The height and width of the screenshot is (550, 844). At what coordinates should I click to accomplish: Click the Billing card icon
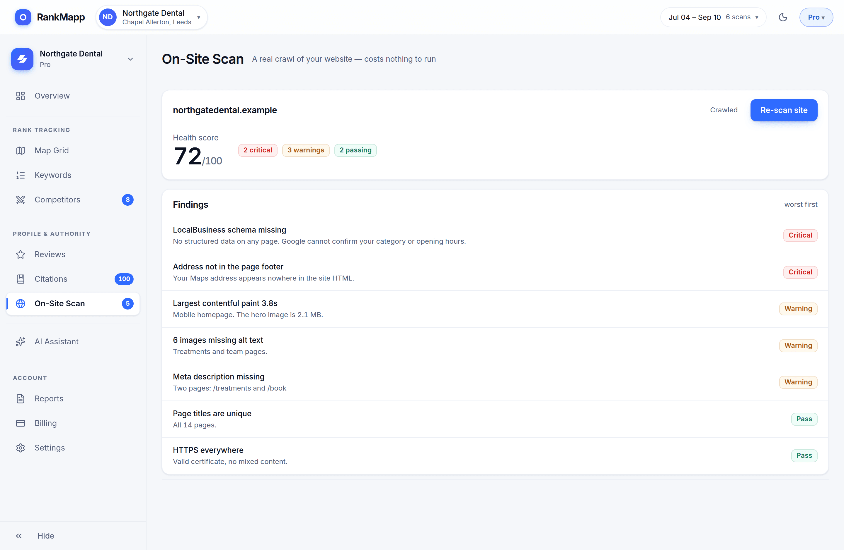coord(21,423)
